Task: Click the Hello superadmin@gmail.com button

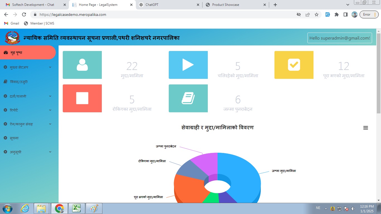Action: coord(339,38)
